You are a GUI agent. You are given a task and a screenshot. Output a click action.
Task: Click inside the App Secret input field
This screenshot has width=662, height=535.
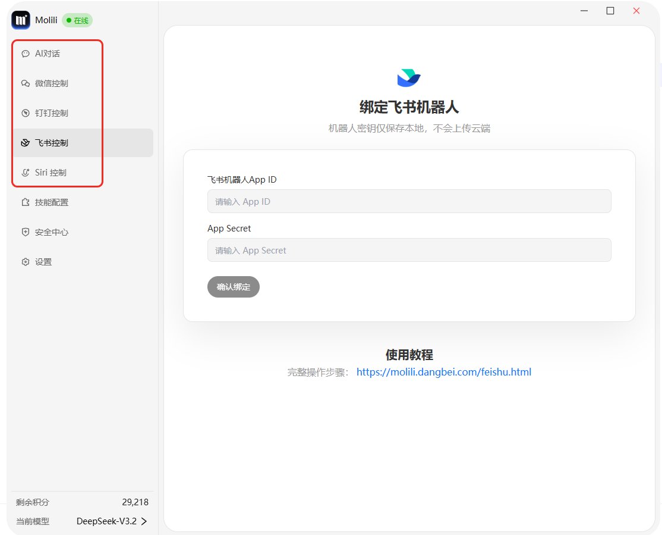pyautogui.click(x=409, y=250)
